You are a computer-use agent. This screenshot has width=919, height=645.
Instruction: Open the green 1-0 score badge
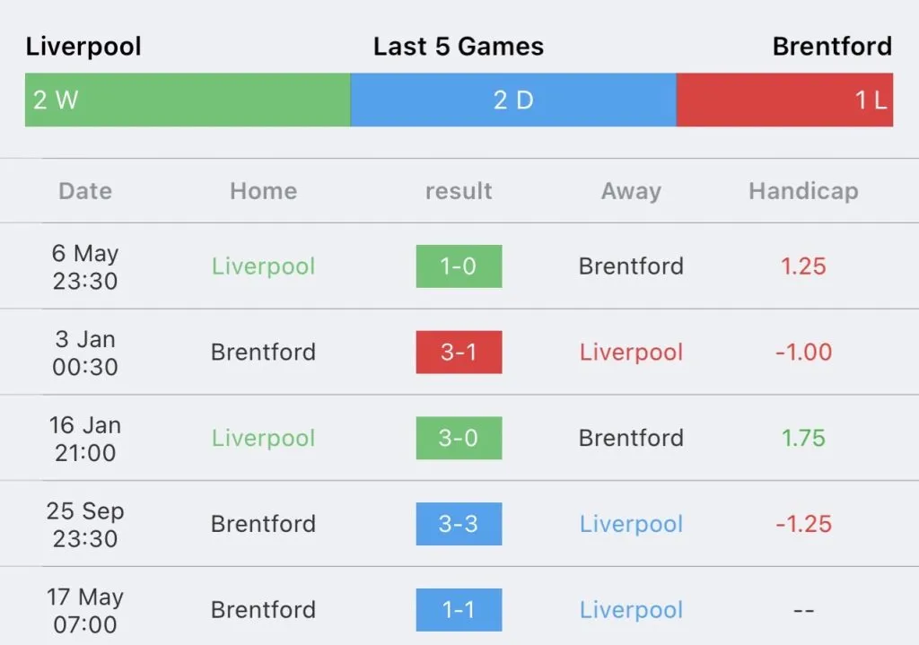pos(459,266)
